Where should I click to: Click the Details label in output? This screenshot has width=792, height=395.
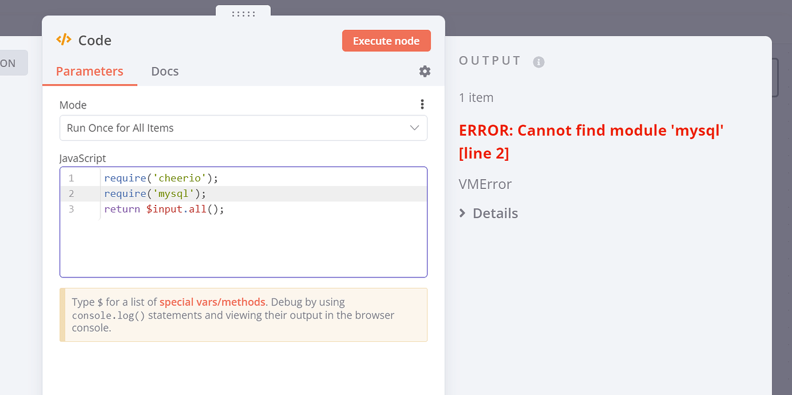[x=495, y=213]
